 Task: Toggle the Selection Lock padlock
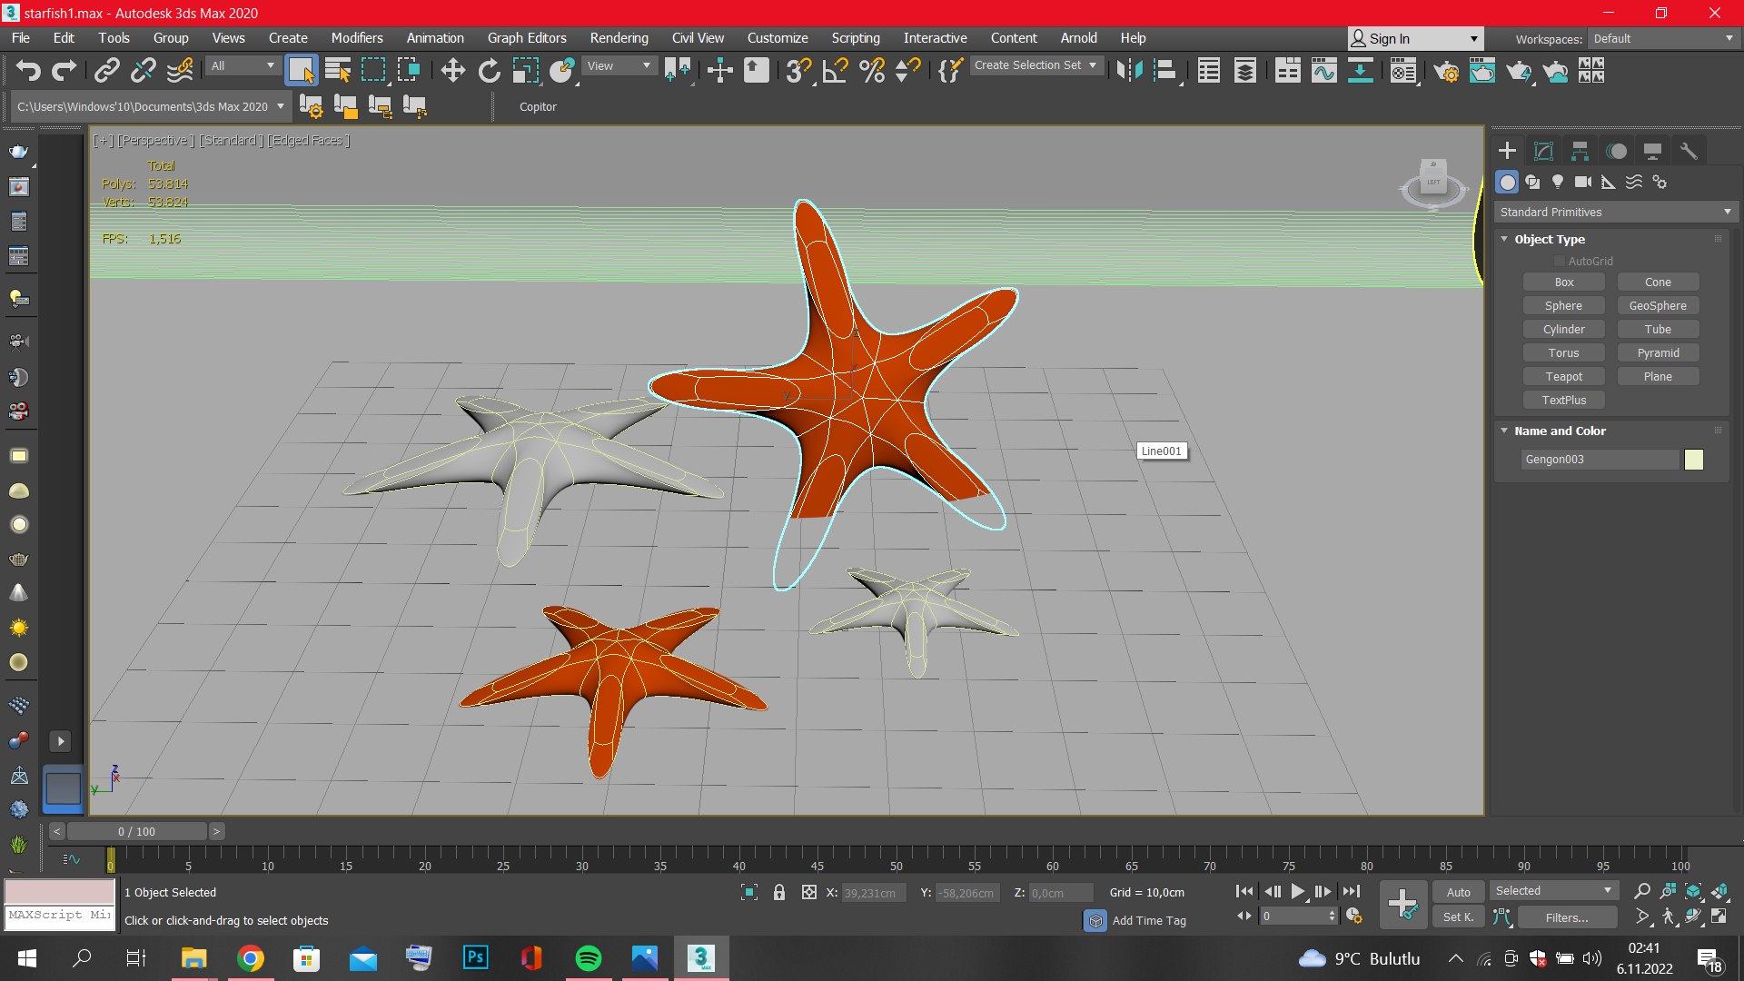[x=778, y=892]
